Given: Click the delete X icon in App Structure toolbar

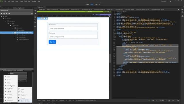Looking at the screenshot, I should point(7,14).
